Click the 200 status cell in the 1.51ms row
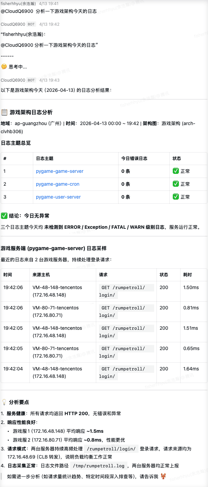Screen dimensions: 208x487 (x=164, y=328)
